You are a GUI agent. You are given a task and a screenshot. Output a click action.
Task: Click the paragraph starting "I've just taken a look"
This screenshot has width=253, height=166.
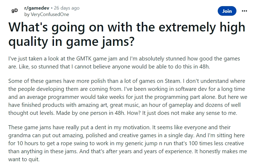[x=124, y=63]
